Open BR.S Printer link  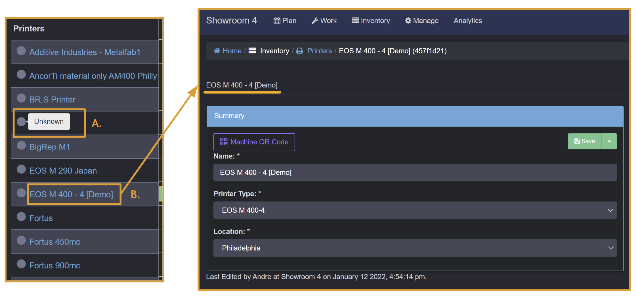point(53,99)
